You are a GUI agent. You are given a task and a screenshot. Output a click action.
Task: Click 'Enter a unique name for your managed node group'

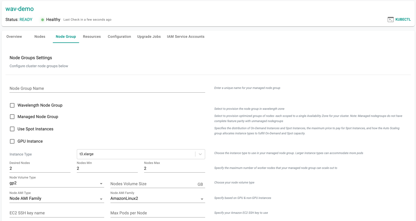pyautogui.click(x=247, y=88)
